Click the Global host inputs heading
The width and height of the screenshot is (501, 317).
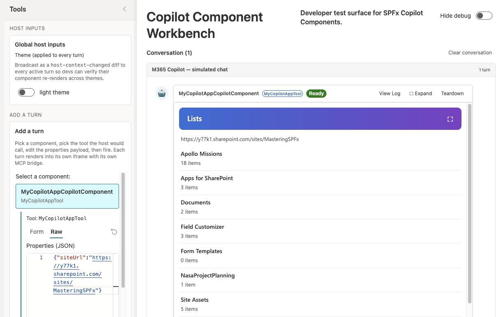40,45
